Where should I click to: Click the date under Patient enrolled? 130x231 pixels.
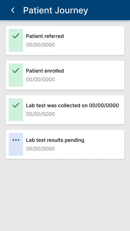pyautogui.click(x=40, y=79)
